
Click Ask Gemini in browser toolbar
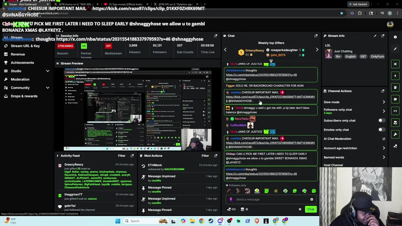click(357, 4)
